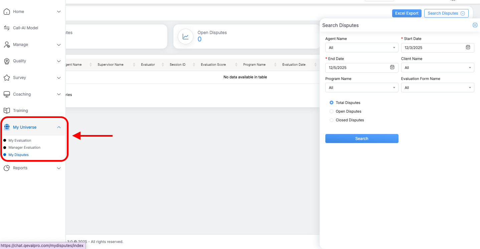The height and width of the screenshot is (249, 480).
Task: Click the Call-AI Model arrows icon
Action: (x=7, y=28)
